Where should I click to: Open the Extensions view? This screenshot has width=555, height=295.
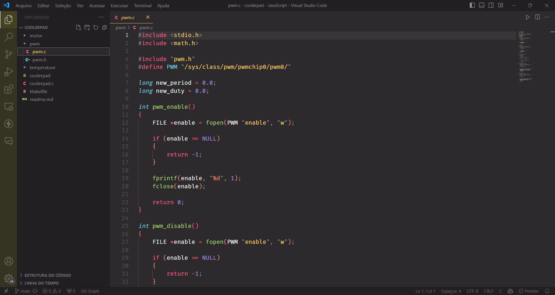[9, 89]
